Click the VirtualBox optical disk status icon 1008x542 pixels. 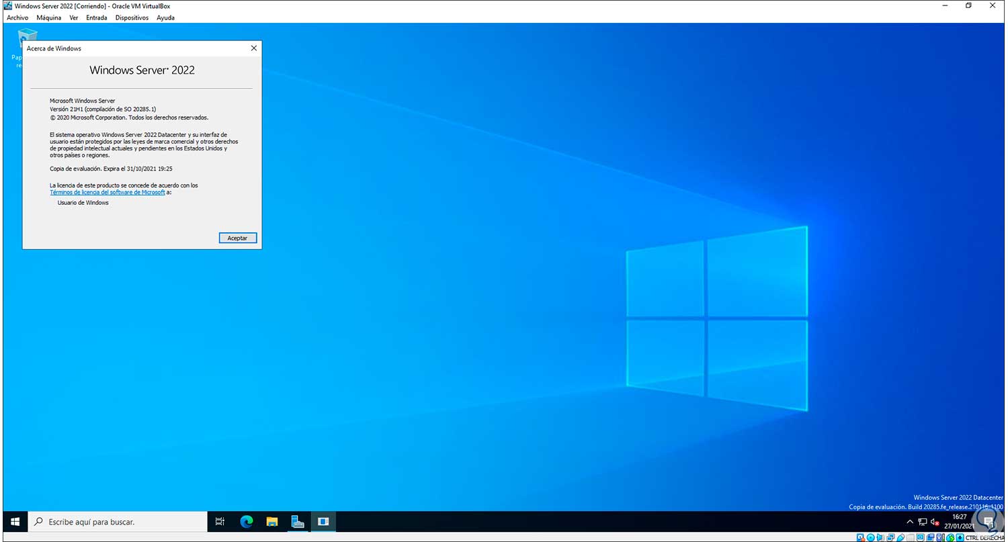coord(870,537)
